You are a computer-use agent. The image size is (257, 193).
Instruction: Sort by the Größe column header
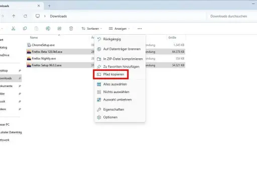point(172,38)
